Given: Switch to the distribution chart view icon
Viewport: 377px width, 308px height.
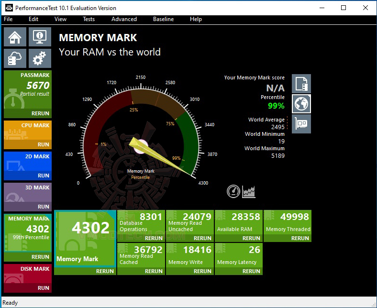Looking at the screenshot, I should pyautogui.click(x=249, y=192).
